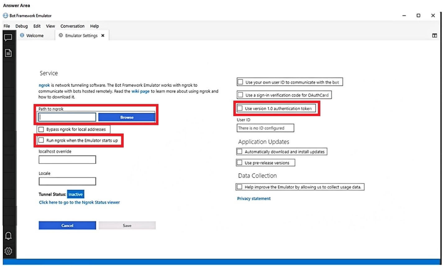The height and width of the screenshot is (267, 444).
Task: Click the Browse button for ngrok path
Action: click(127, 117)
